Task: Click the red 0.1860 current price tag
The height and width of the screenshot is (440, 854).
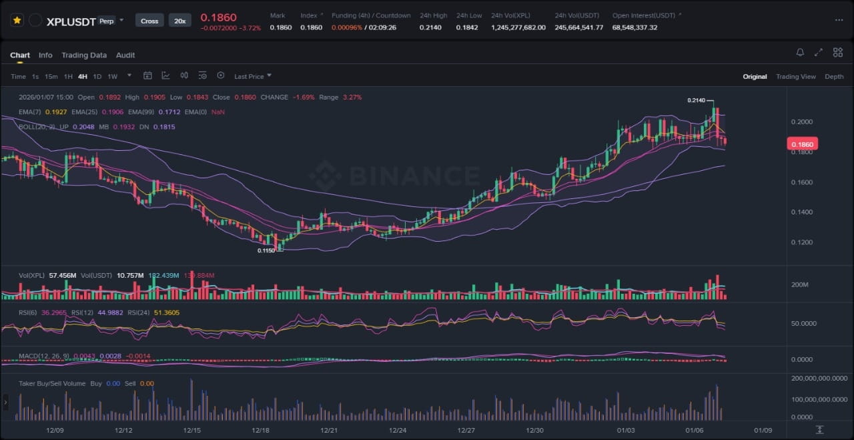Action: (802, 144)
